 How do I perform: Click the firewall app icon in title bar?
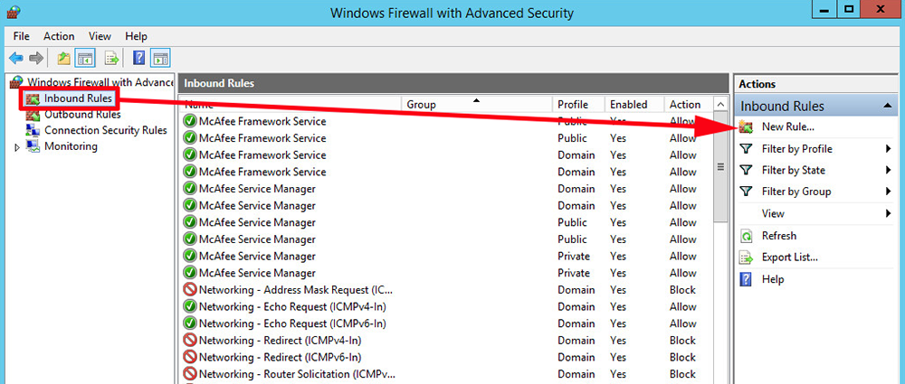(14, 12)
